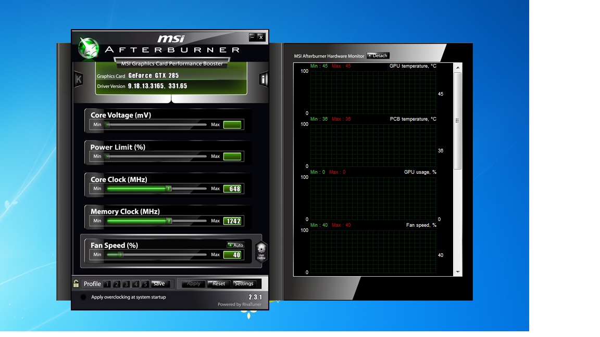Click the Power Limit value field
Screen dimensions: 600x337
(x=232, y=156)
